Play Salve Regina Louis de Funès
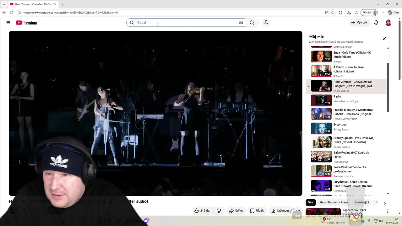 [x=347, y=157]
